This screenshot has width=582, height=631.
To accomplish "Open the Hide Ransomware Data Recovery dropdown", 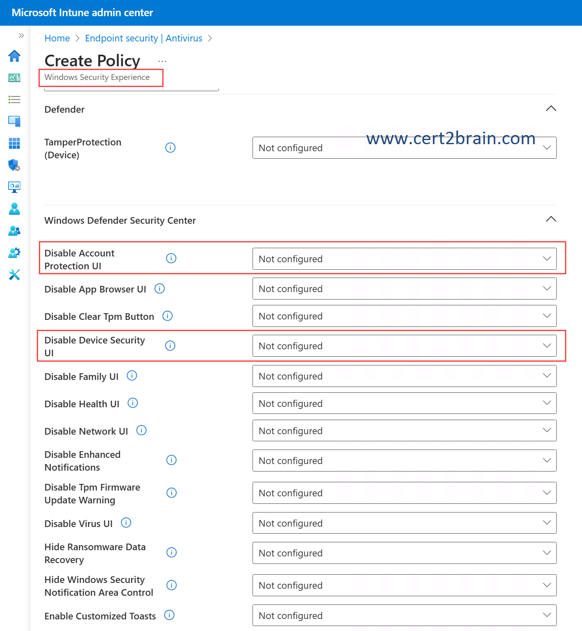I will [404, 553].
